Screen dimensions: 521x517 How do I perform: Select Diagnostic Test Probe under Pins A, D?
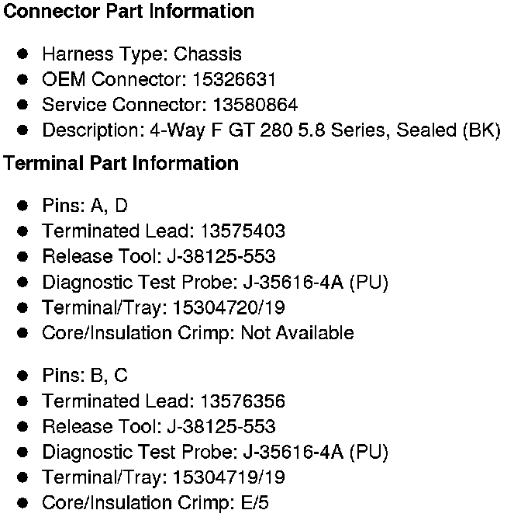click(x=215, y=283)
